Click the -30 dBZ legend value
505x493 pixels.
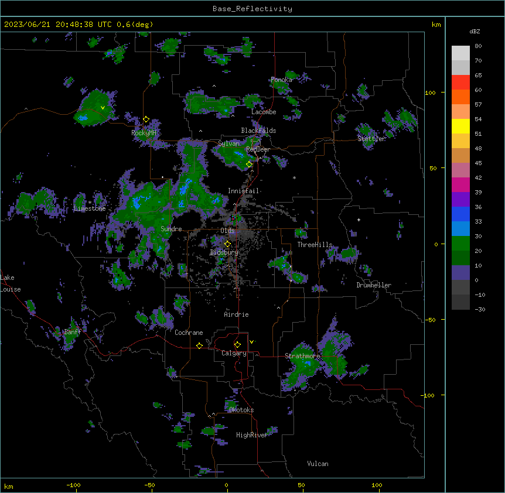[480, 310]
